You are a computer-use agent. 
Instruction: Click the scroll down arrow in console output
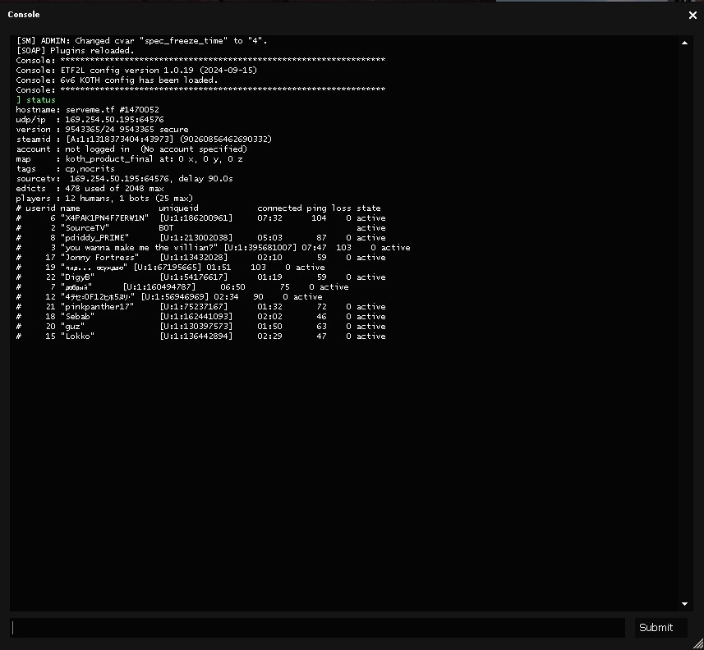click(x=684, y=604)
